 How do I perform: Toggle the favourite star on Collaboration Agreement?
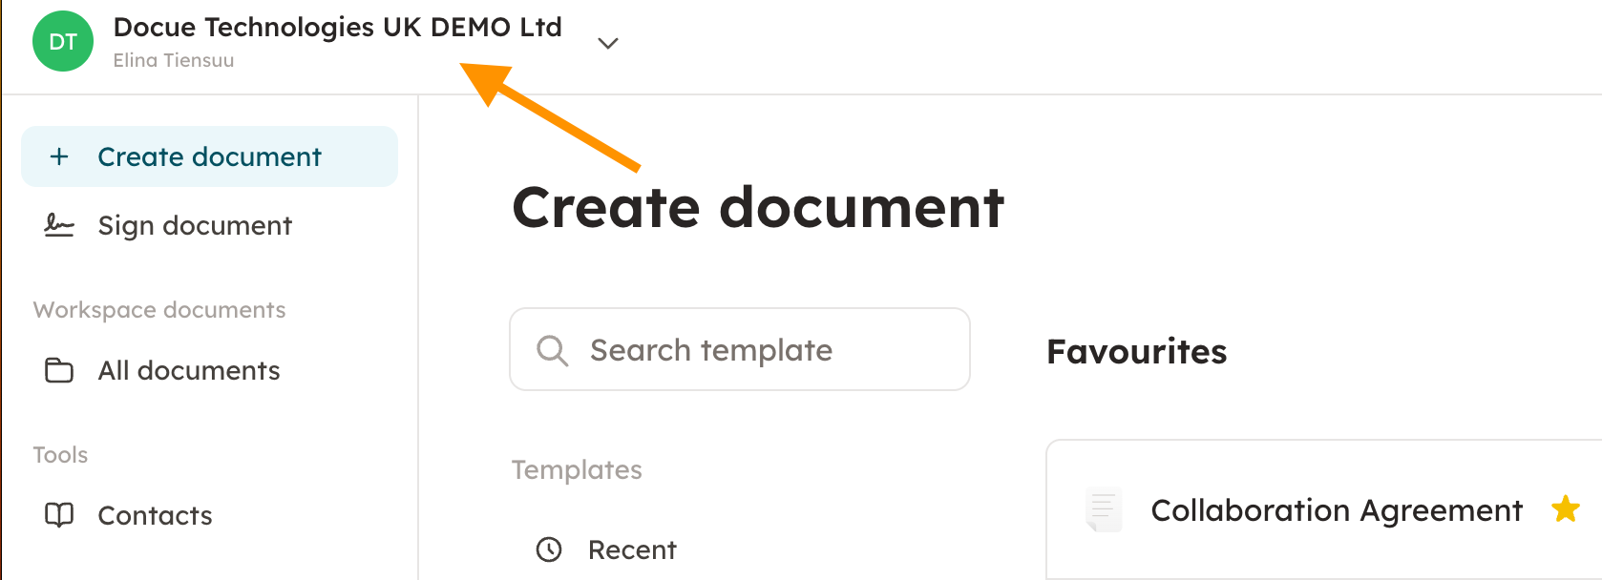pyautogui.click(x=1565, y=509)
